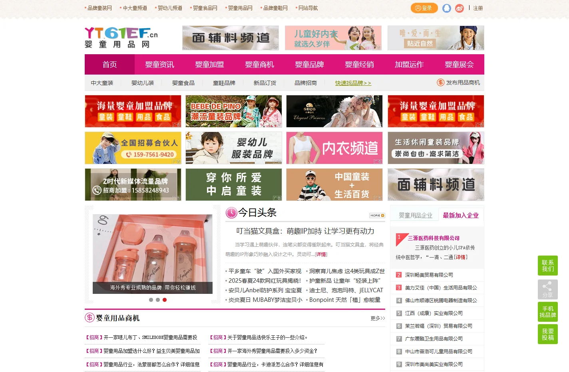This screenshot has width=569, height=372.
Task: Click the 联系我们 side button
Action: click(x=548, y=266)
